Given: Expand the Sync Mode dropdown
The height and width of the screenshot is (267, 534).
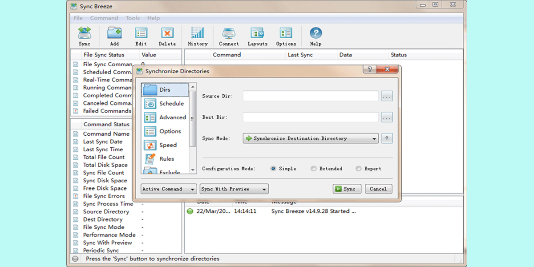Looking at the screenshot, I should point(311,138).
